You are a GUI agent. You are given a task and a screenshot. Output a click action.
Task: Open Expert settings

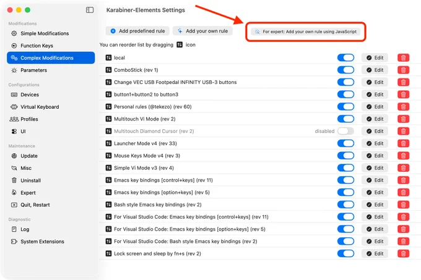coord(51,193)
